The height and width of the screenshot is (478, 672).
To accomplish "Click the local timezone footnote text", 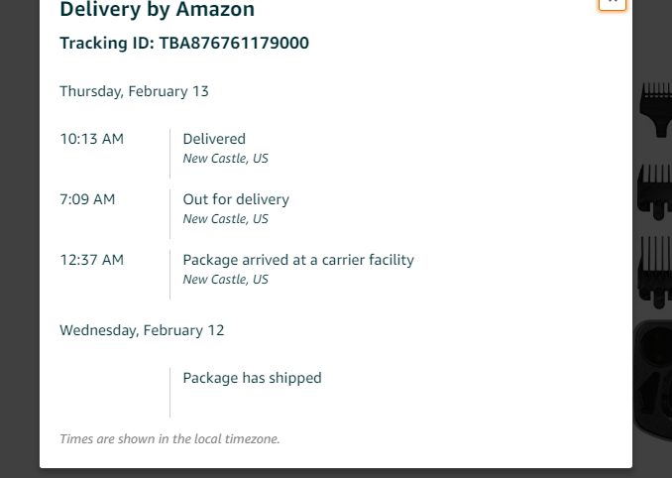I will (x=169, y=439).
